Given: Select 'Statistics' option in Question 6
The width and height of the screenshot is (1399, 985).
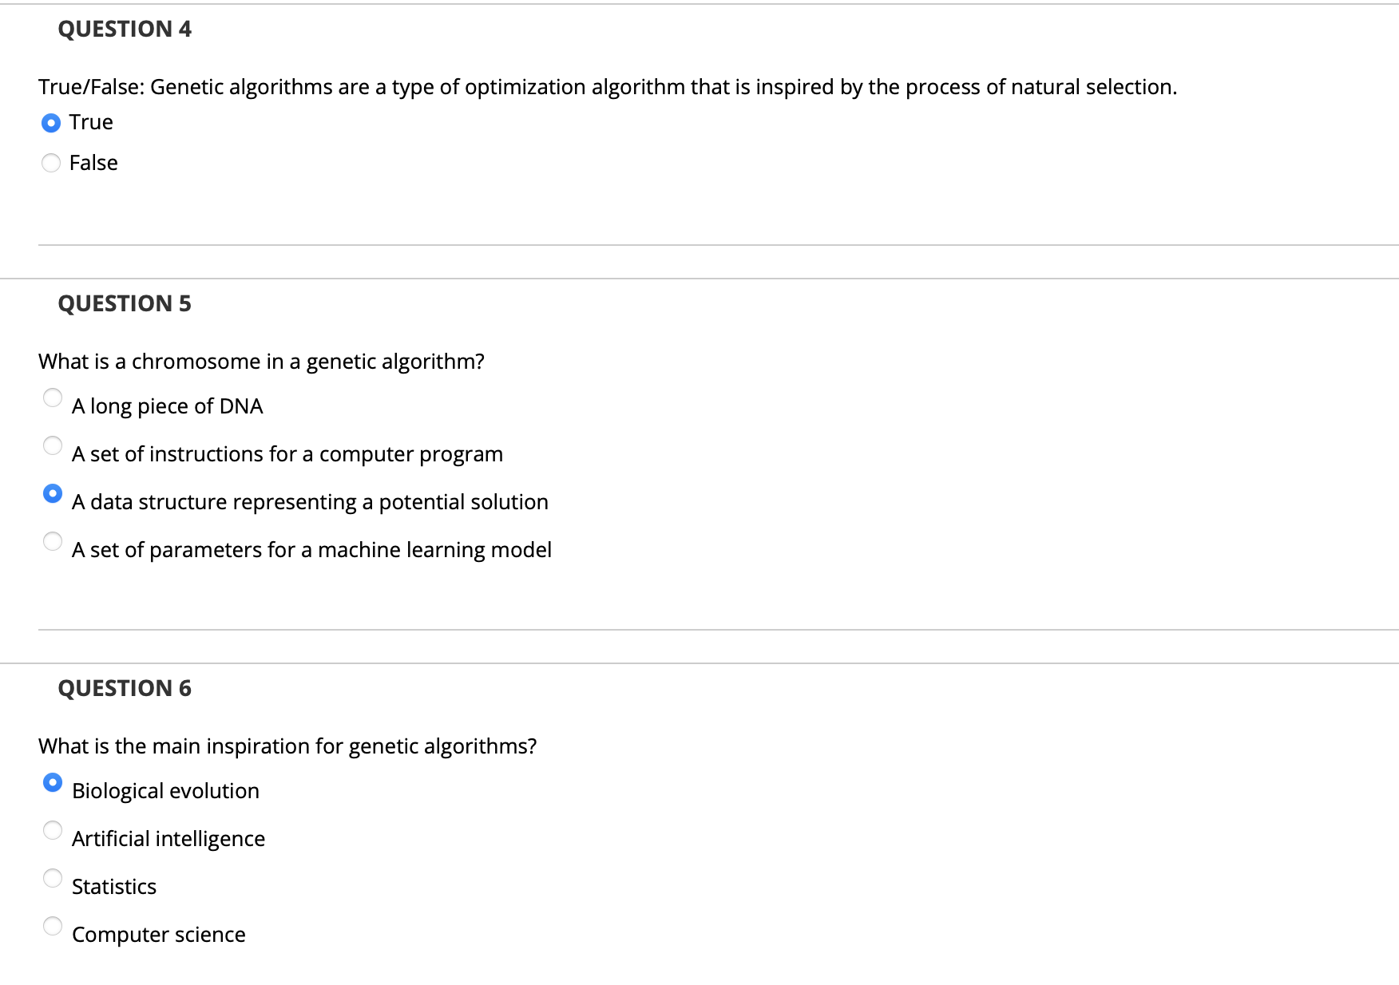Looking at the screenshot, I should (x=51, y=878).
